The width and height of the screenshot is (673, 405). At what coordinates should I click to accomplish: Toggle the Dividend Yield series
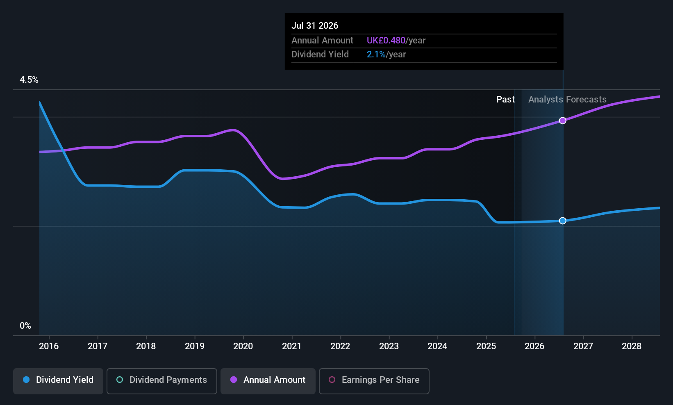(58, 381)
